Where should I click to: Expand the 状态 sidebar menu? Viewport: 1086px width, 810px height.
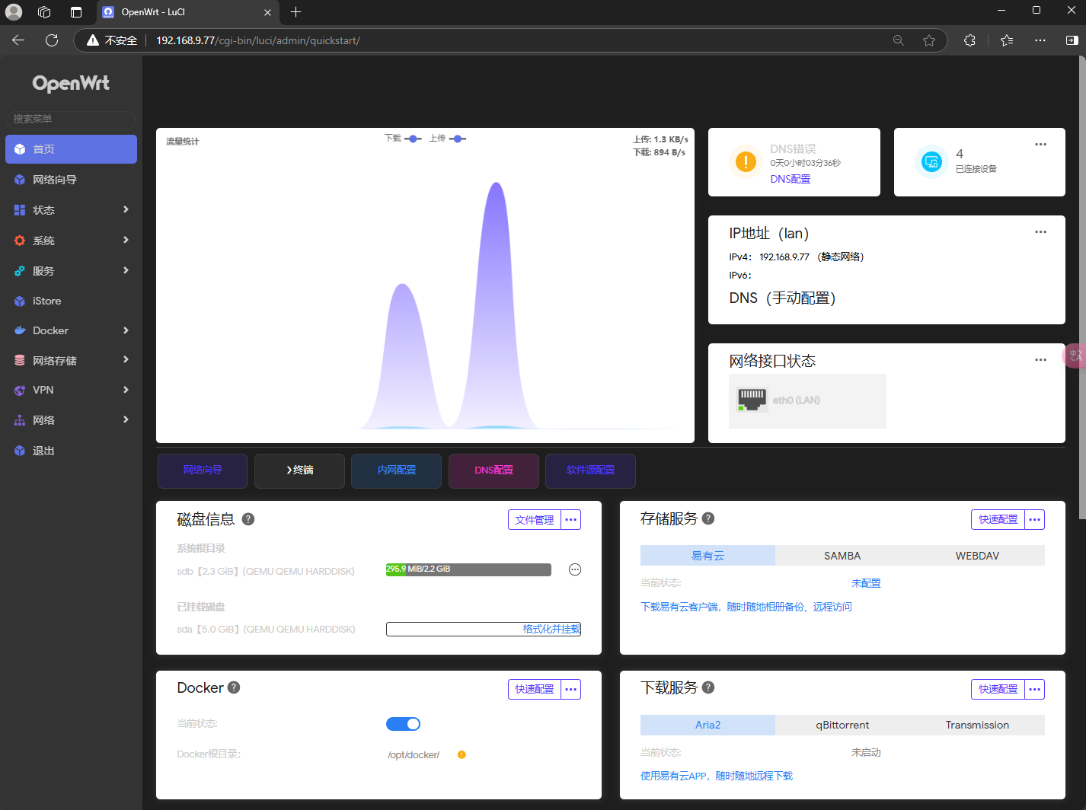click(71, 210)
